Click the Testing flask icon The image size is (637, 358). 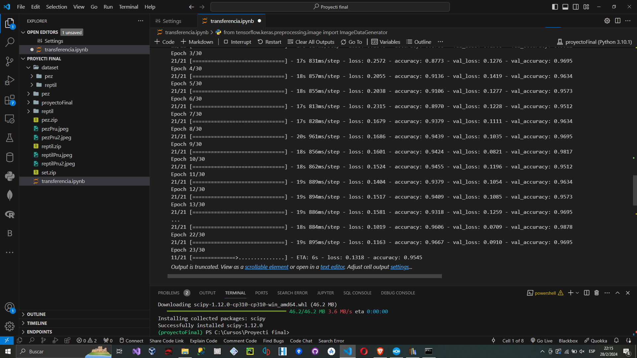(10, 138)
